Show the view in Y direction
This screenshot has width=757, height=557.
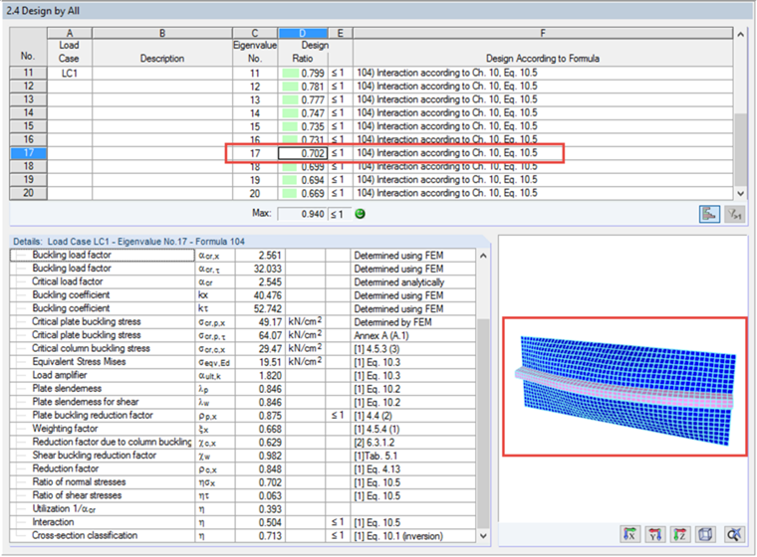655,534
